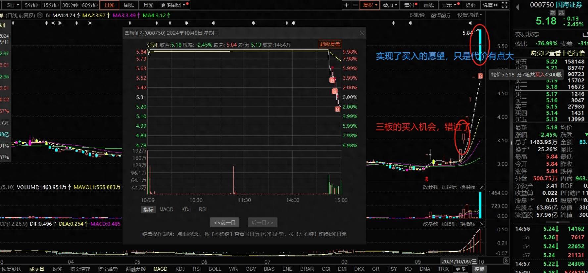Click the 后一日 next day button
588x273 pixels.
click(263, 223)
